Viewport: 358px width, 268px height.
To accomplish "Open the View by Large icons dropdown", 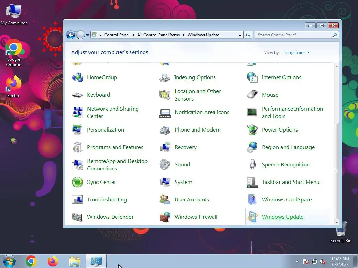I will 297,53.
